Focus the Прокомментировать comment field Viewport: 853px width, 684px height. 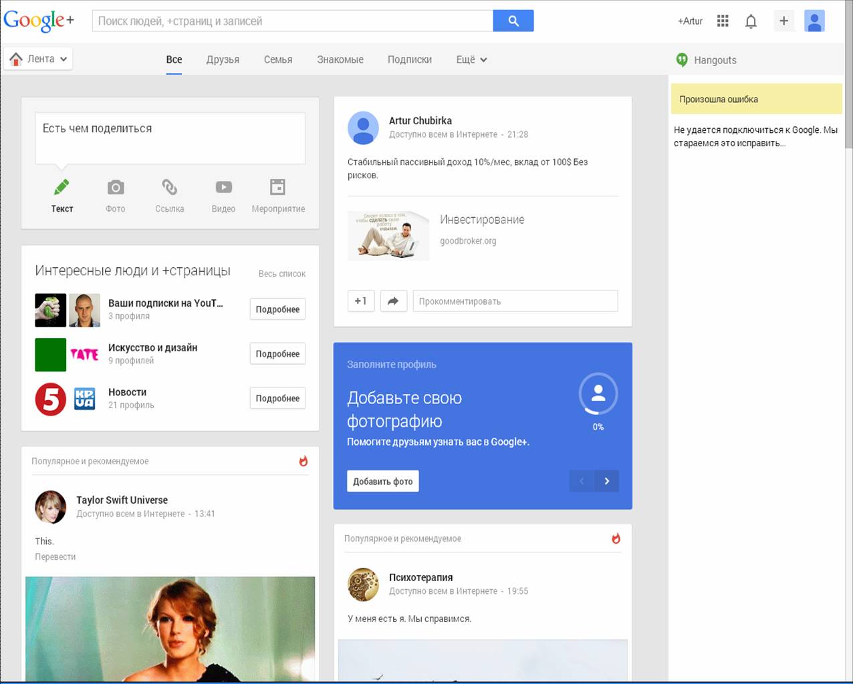515,301
